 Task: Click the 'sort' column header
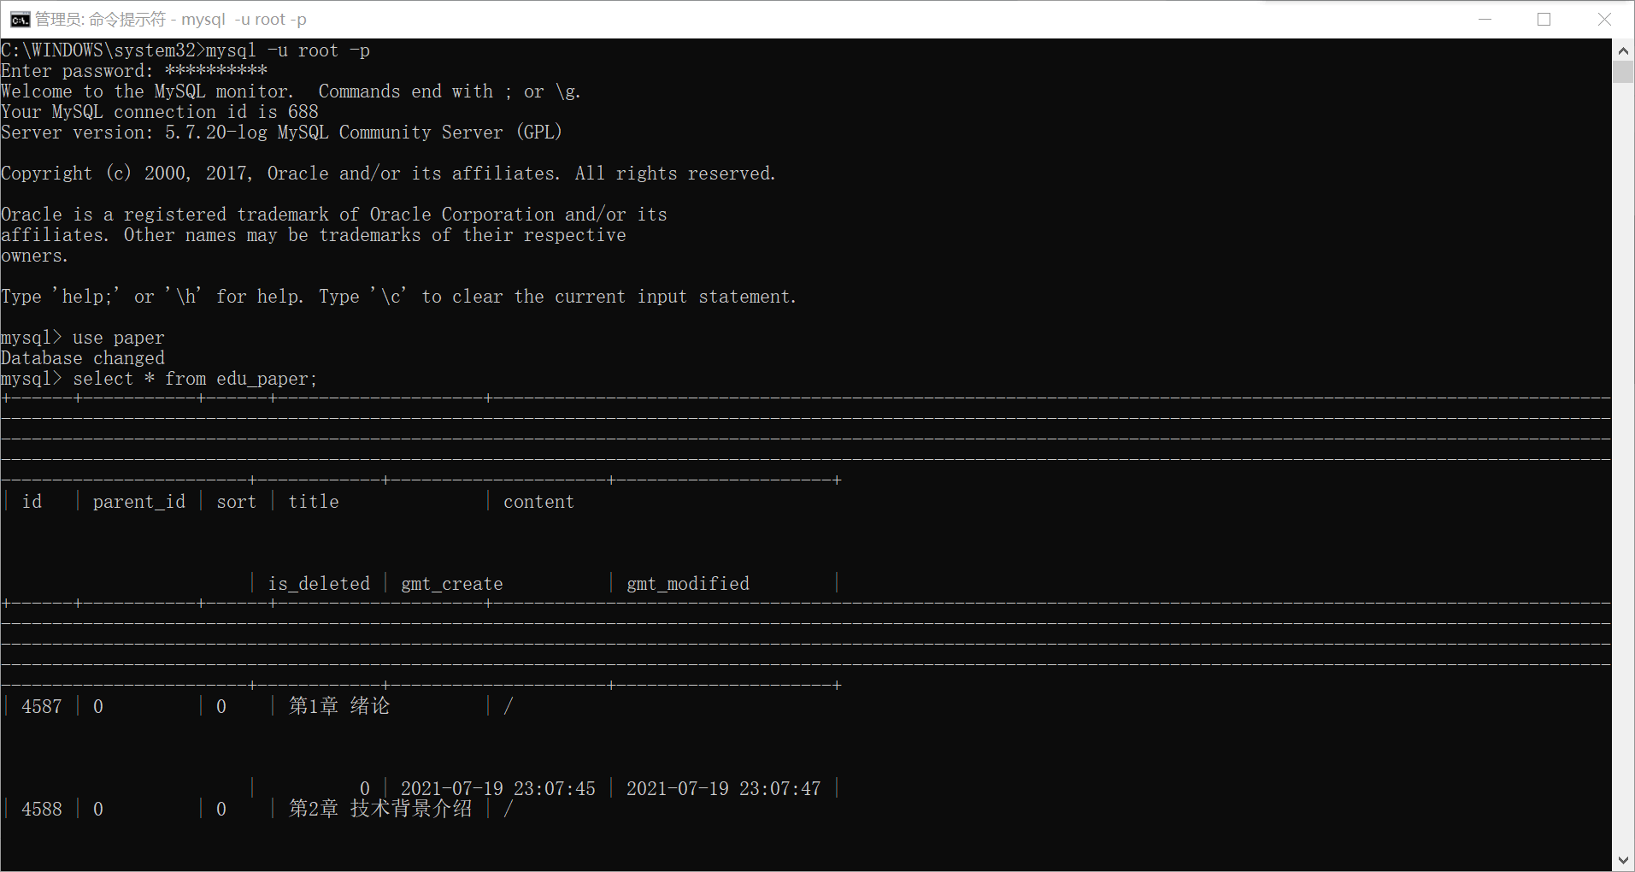point(237,502)
